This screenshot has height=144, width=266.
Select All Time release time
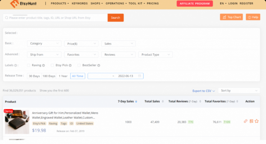(78, 76)
